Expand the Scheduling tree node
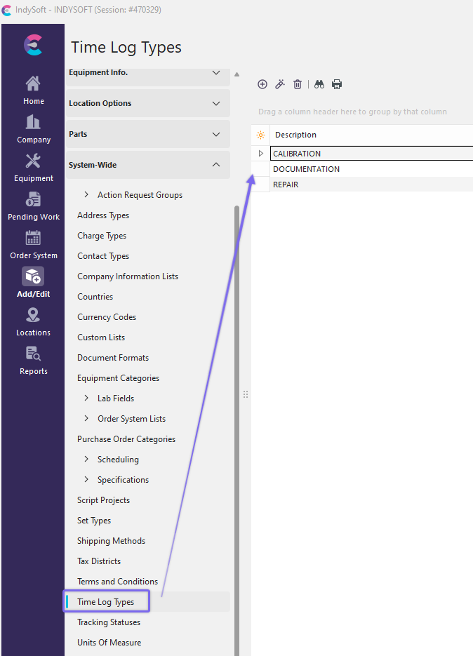Viewport: 473px width, 656px height. pos(86,460)
